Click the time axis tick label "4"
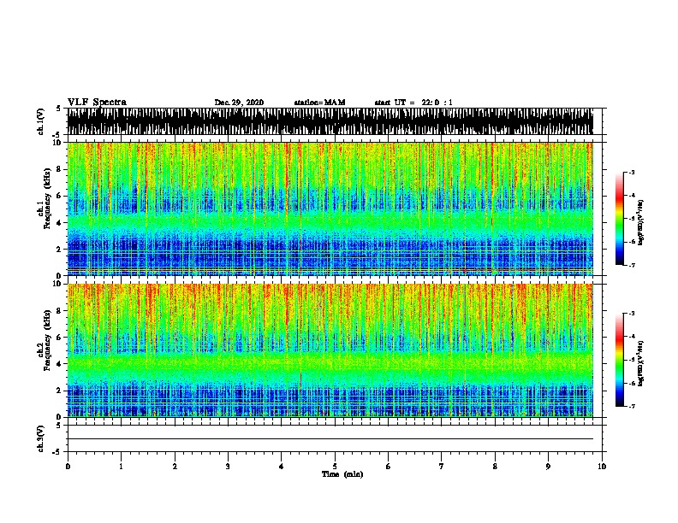Image resolution: width=678 pixels, height=523 pixels. point(282,467)
